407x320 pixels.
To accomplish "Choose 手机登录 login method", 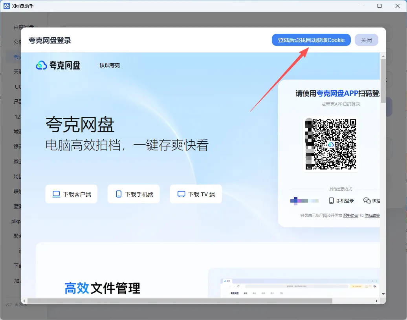I will tap(341, 201).
